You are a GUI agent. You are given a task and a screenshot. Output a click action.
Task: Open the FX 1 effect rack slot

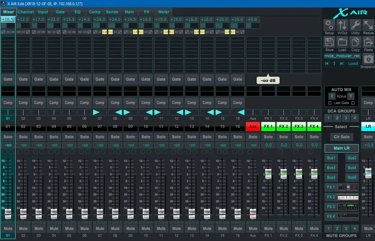(348, 187)
